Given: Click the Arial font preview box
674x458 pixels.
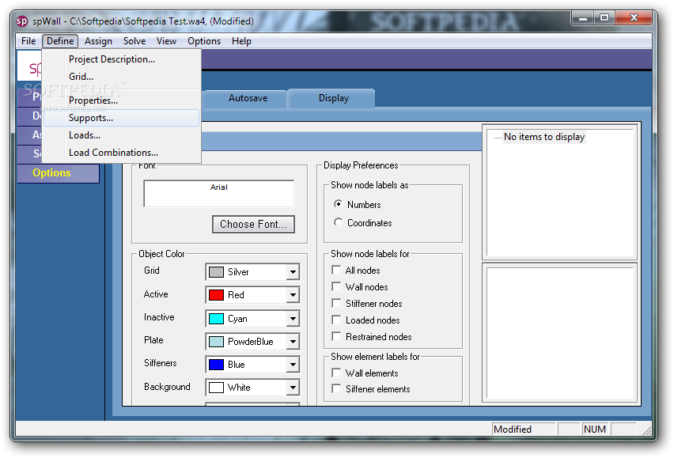Looking at the screenshot, I should point(219,193).
